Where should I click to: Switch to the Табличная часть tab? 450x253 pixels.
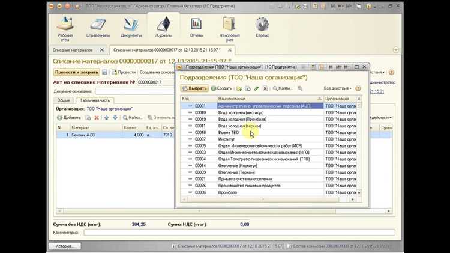click(x=95, y=100)
